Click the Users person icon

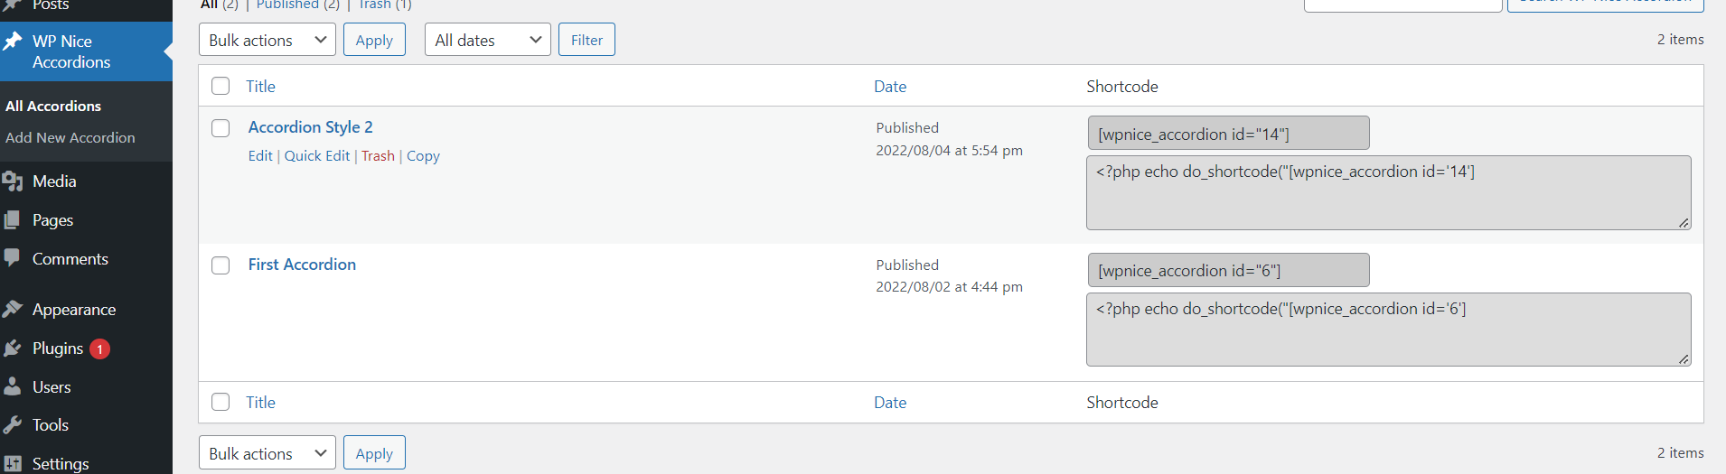point(13,386)
